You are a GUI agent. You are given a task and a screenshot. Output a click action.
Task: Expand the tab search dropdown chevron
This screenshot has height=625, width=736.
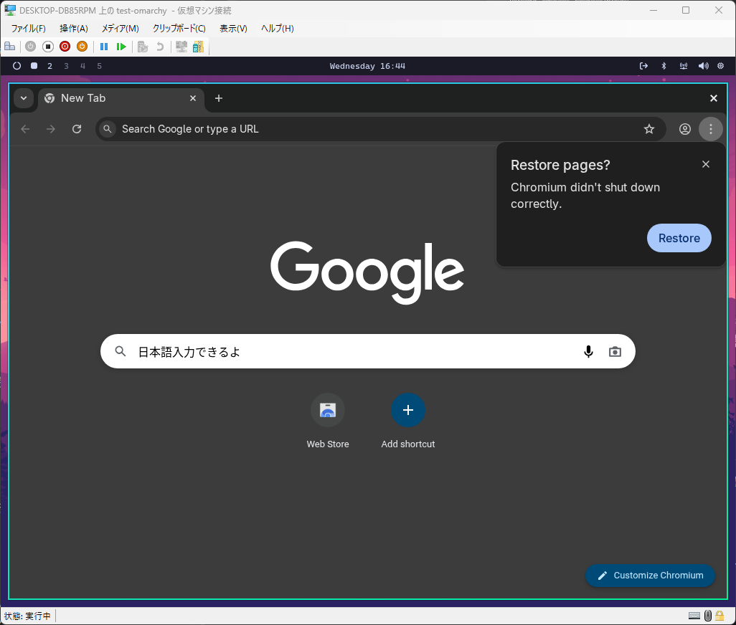(x=24, y=98)
